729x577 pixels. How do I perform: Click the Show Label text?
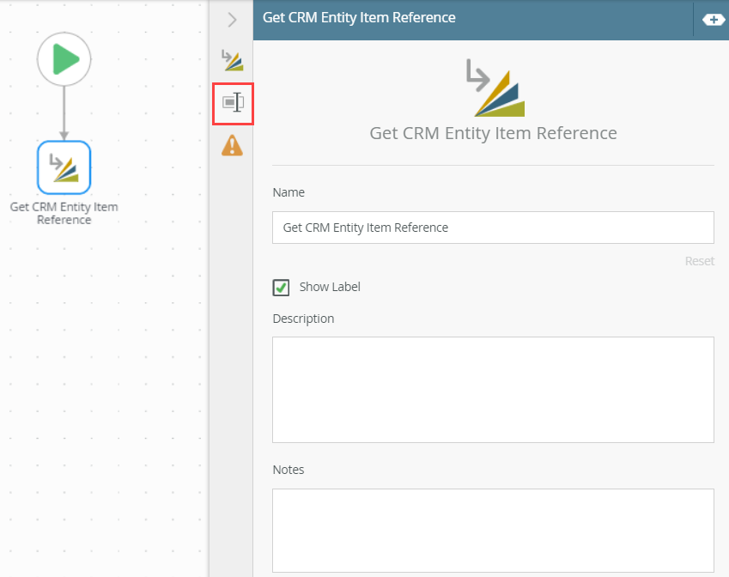330,288
